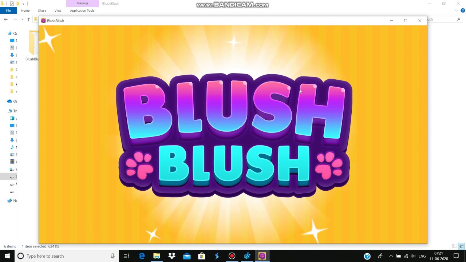The image size is (466, 262).
Task: Show hidden system tray icons chevron
Action: point(391,256)
